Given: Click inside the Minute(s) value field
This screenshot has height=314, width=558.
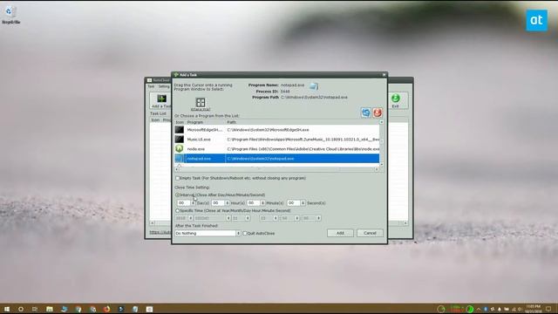Looking at the screenshot, I should click(254, 203).
